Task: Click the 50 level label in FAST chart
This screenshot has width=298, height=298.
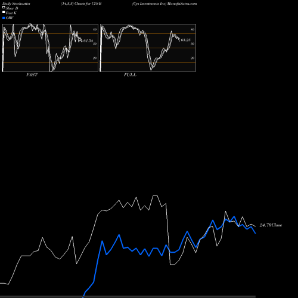Action: click(95, 44)
